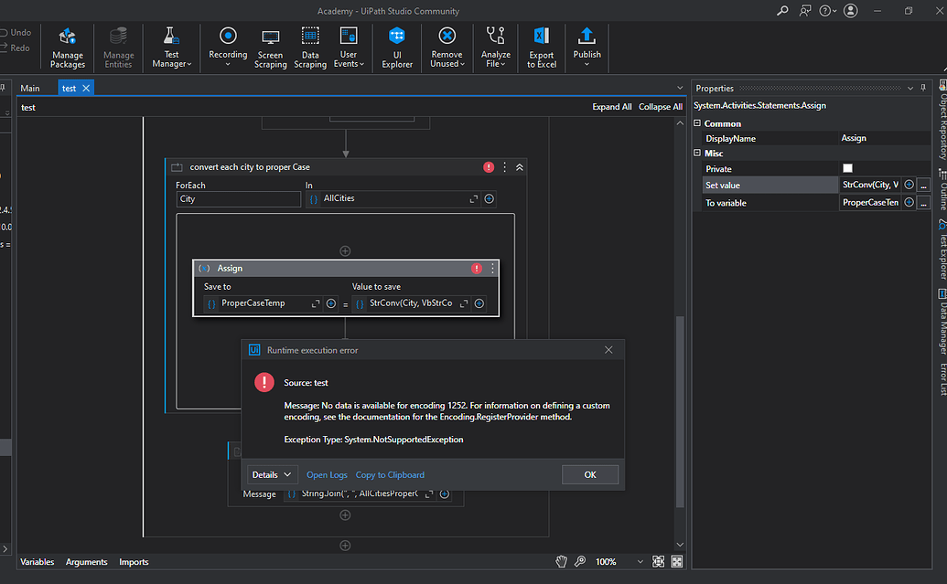
Task: Collapse the Misc properties section
Action: [x=698, y=154]
